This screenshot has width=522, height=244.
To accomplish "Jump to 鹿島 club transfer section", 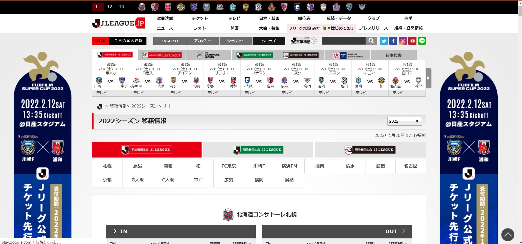I will (x=137, y=166).
